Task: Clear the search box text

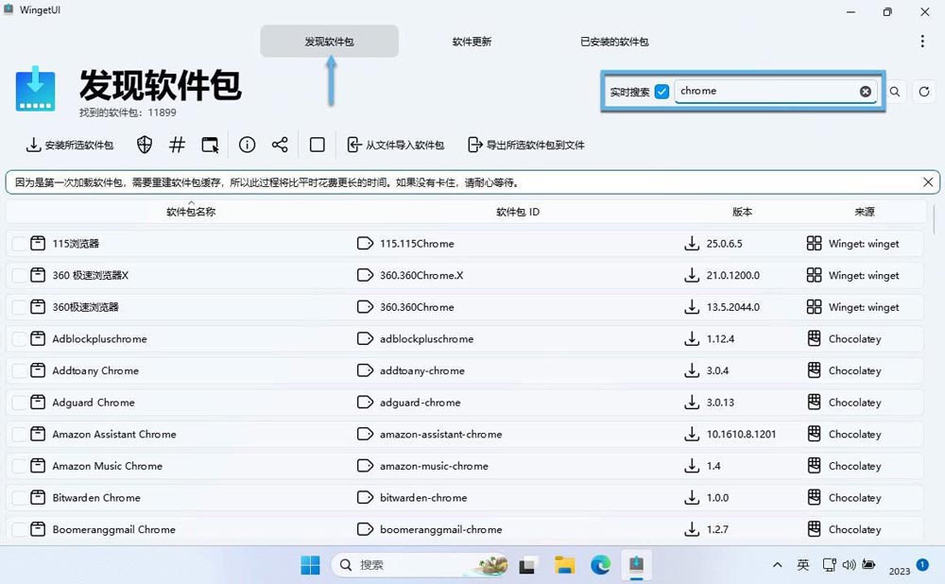Action: point(865,92)
